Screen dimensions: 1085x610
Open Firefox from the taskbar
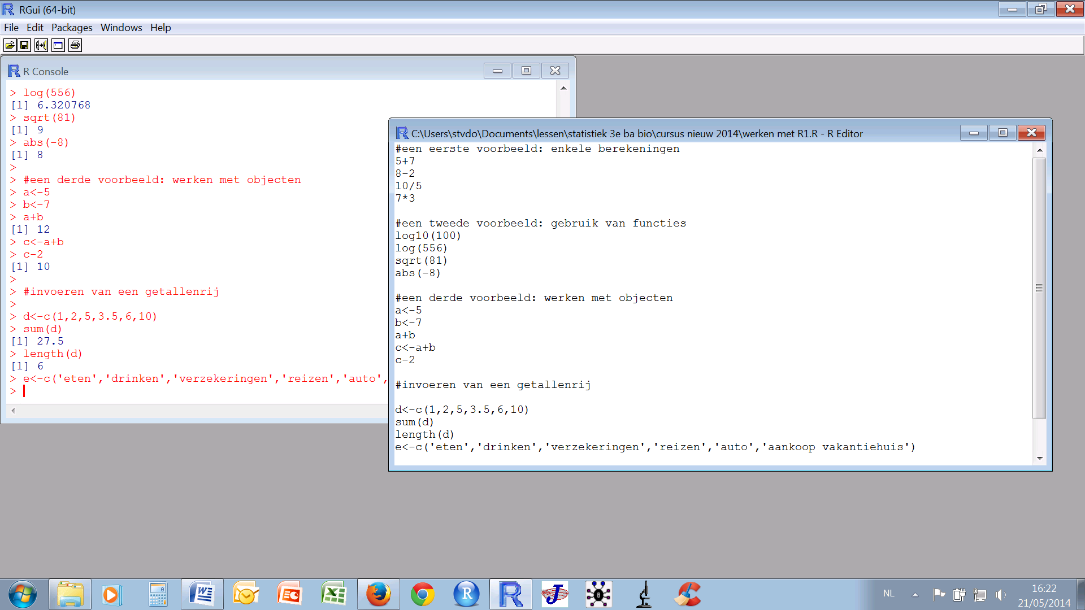pyautogui.click(x=378, y=594)
